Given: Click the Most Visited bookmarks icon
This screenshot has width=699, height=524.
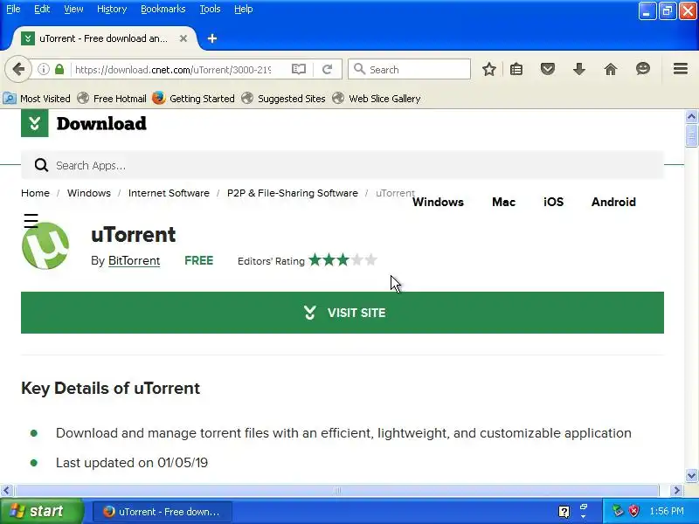Looking at the screenshot, I should pyautogui.click(x=10, y=98).
